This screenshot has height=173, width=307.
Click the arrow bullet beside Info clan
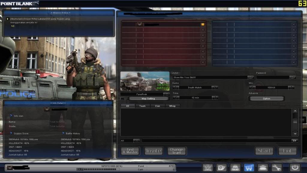(11, 116)
